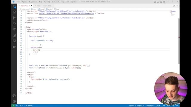Open the Выполнить menu
The height and width of the screenshot is (107, 191).
[56, 2]
